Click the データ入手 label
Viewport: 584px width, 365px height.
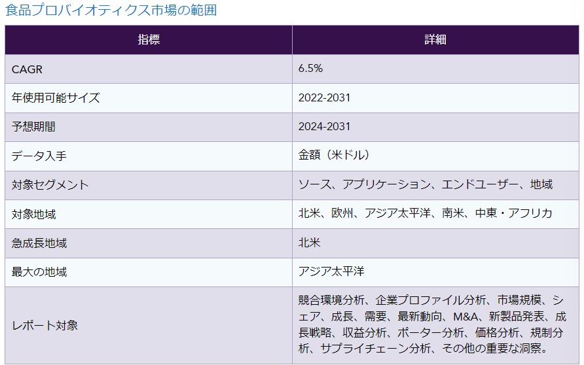click(x=39, y=156)
